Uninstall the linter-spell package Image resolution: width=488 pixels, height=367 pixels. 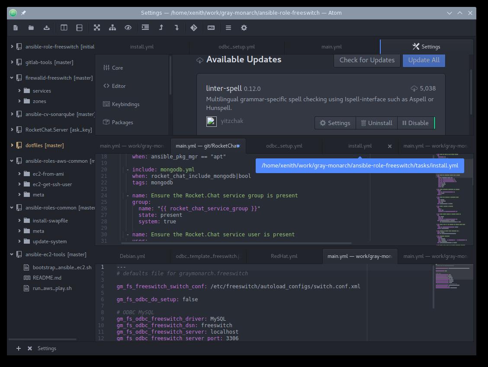pyautogui.click(x=376, y=123)
